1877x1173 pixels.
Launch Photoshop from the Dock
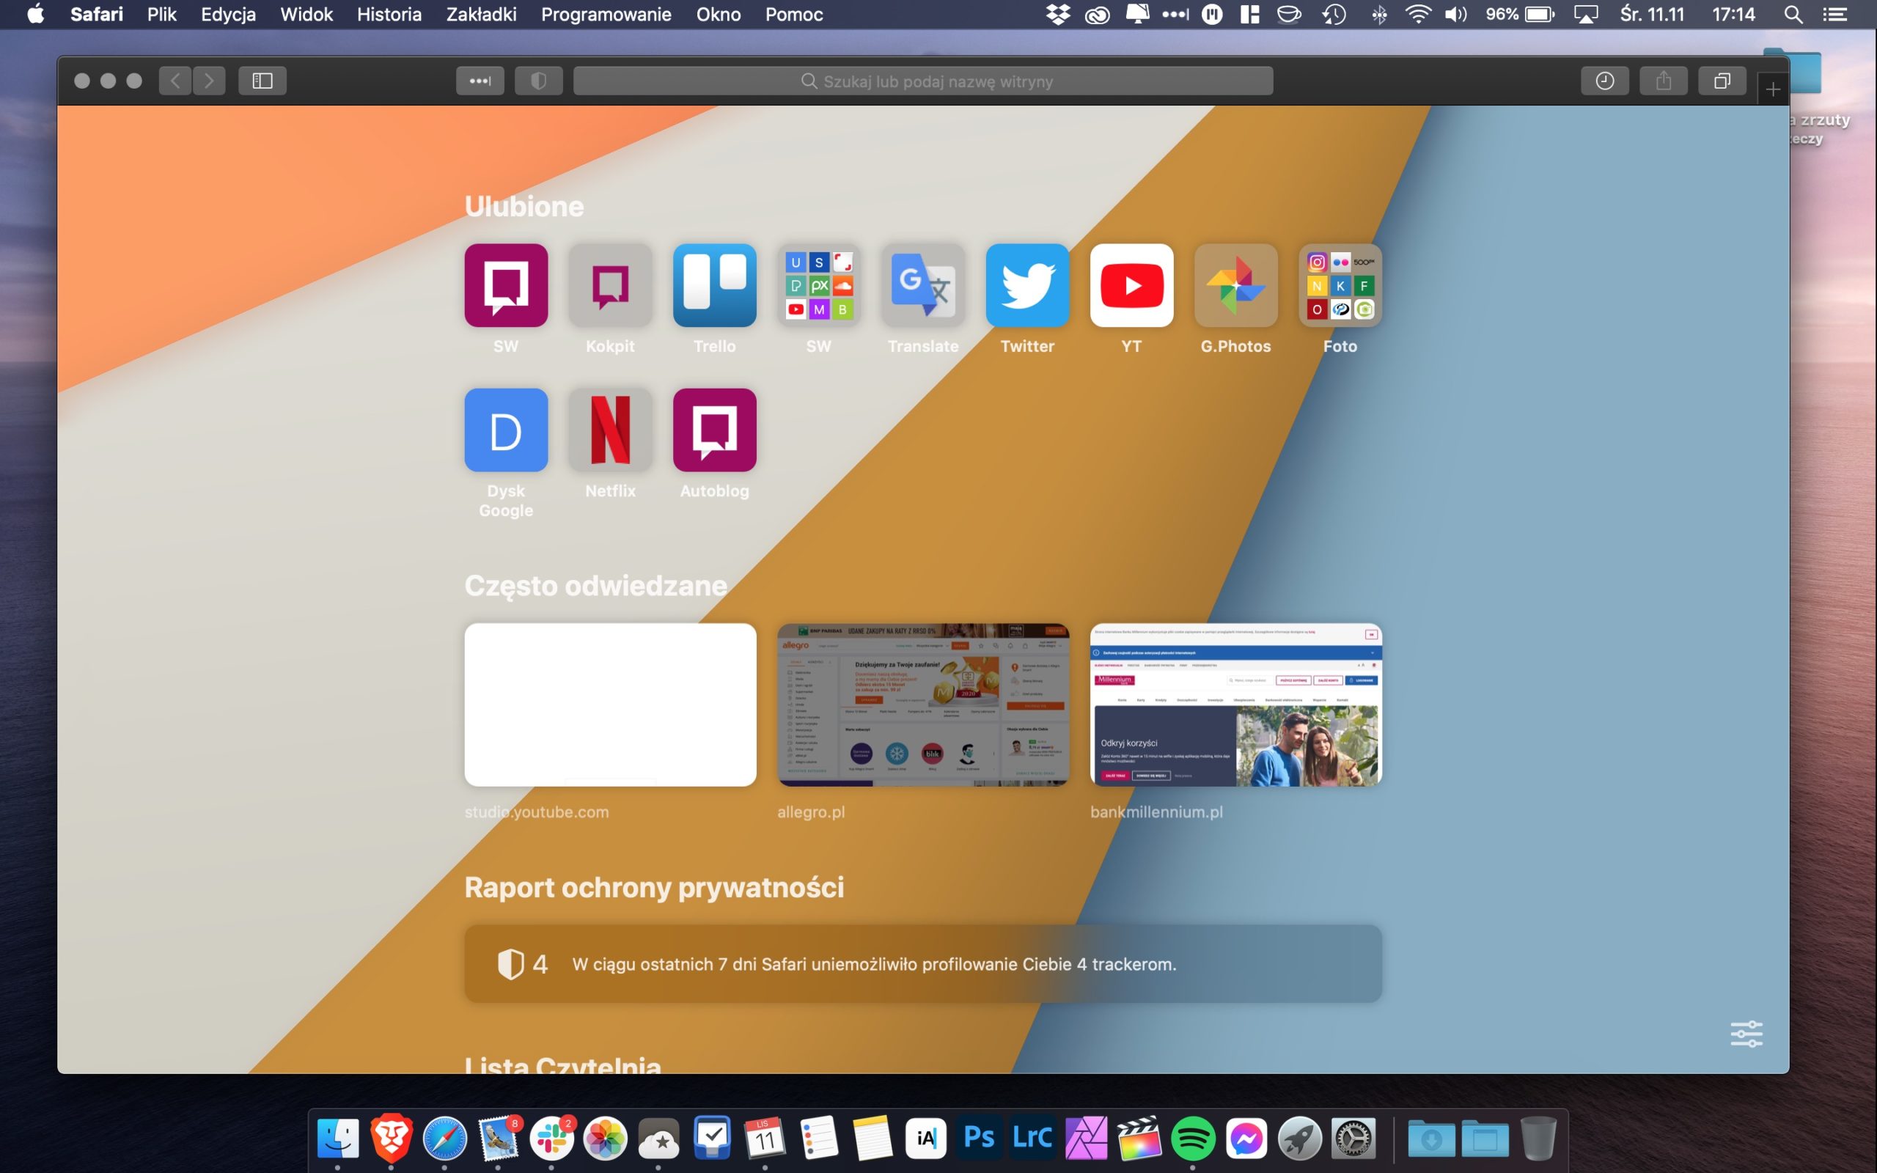(x=979, y=1138)
